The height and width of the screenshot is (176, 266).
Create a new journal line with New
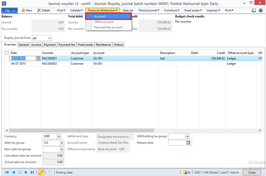[27, 10]
